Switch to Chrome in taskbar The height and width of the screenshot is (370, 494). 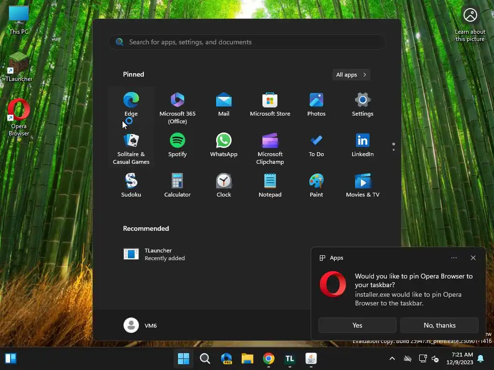pyautogui.click(x=269, y=358)
